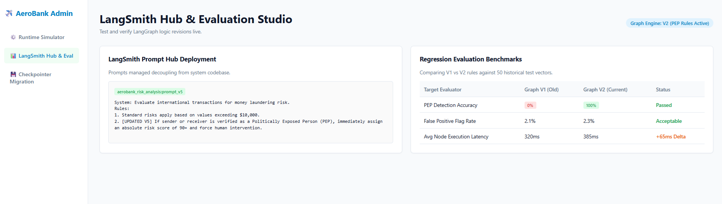Click the 385ms latency value

[x=591, y=137]
